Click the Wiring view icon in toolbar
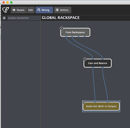Viewport: 130px width, 128px height. [39, 10]
